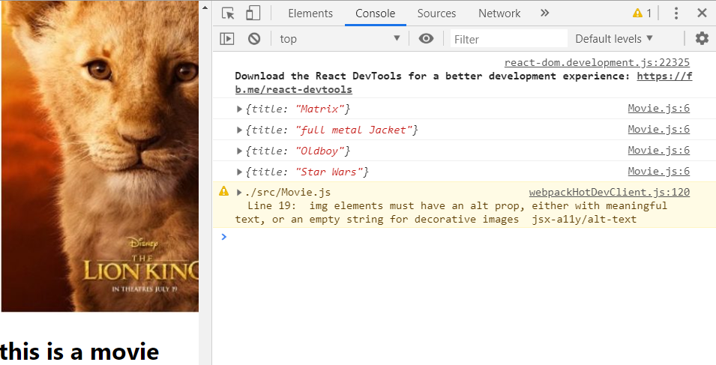Click the console input prompt arrow
The width and height of the screenshot is (716, 365).
coord(223,236)
